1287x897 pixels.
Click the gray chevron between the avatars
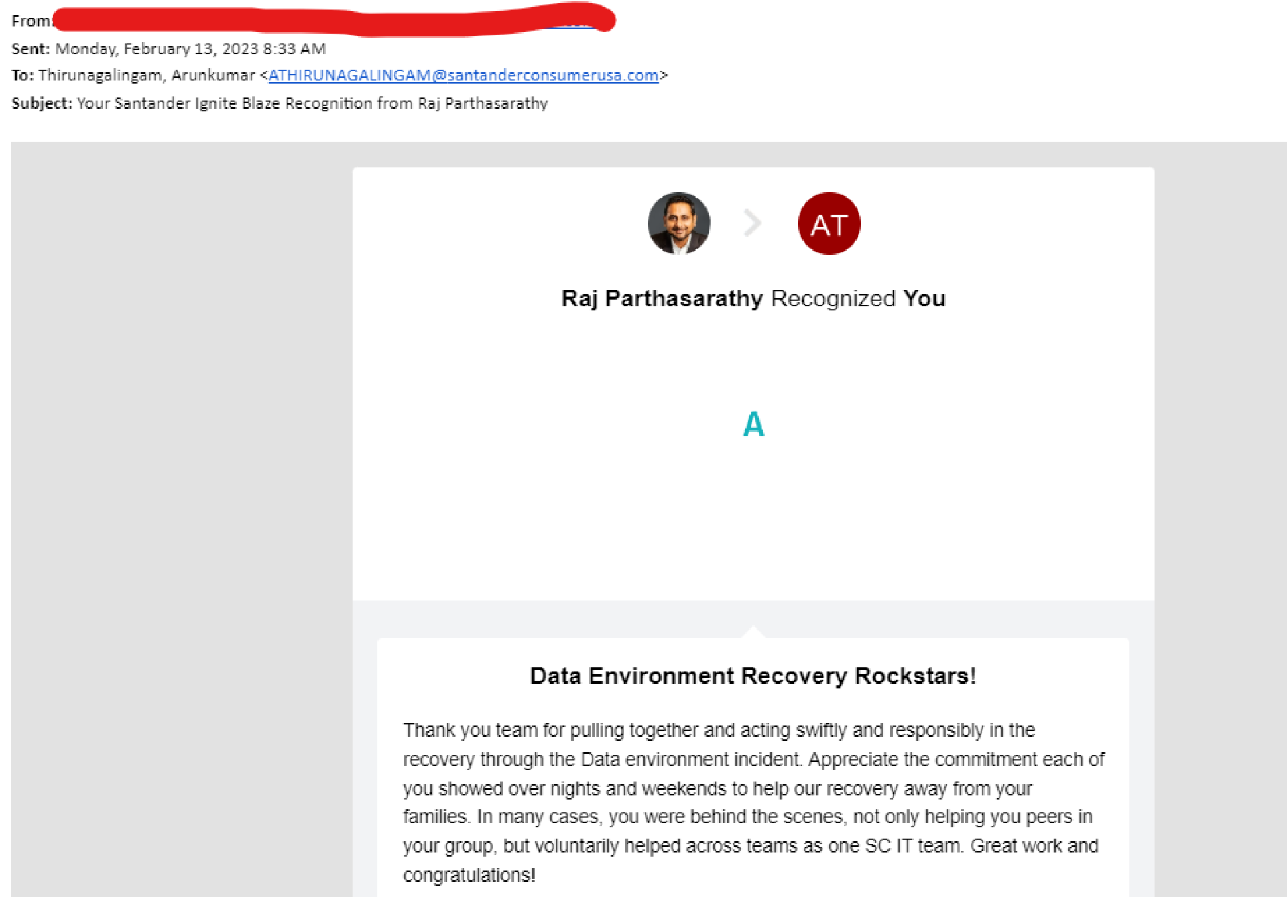(x=753, y=223)
